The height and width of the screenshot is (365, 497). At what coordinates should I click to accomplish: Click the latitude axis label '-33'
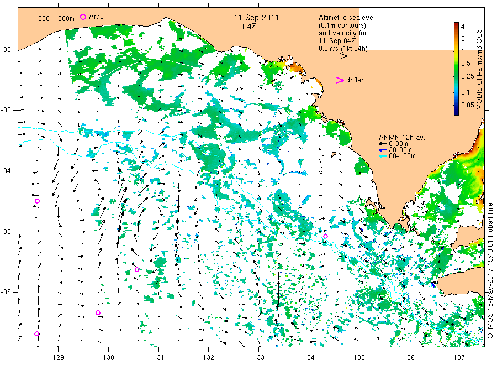click(6, 110)
